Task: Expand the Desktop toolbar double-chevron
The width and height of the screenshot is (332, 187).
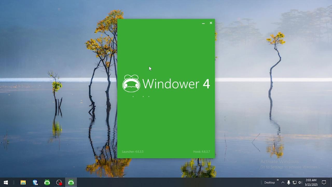Action: (278, 180)
